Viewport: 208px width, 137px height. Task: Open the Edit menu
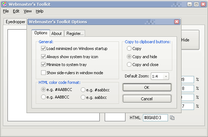point(16,11)
